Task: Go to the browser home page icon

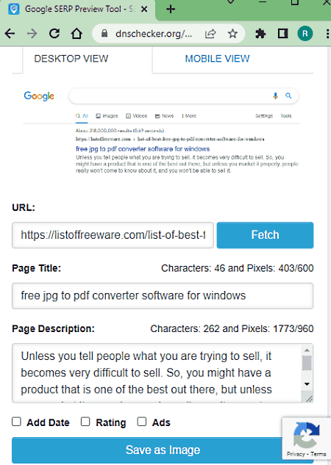Action: 76,34
